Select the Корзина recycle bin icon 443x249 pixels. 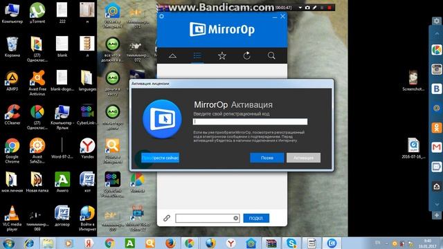click(x=12, y=47)
